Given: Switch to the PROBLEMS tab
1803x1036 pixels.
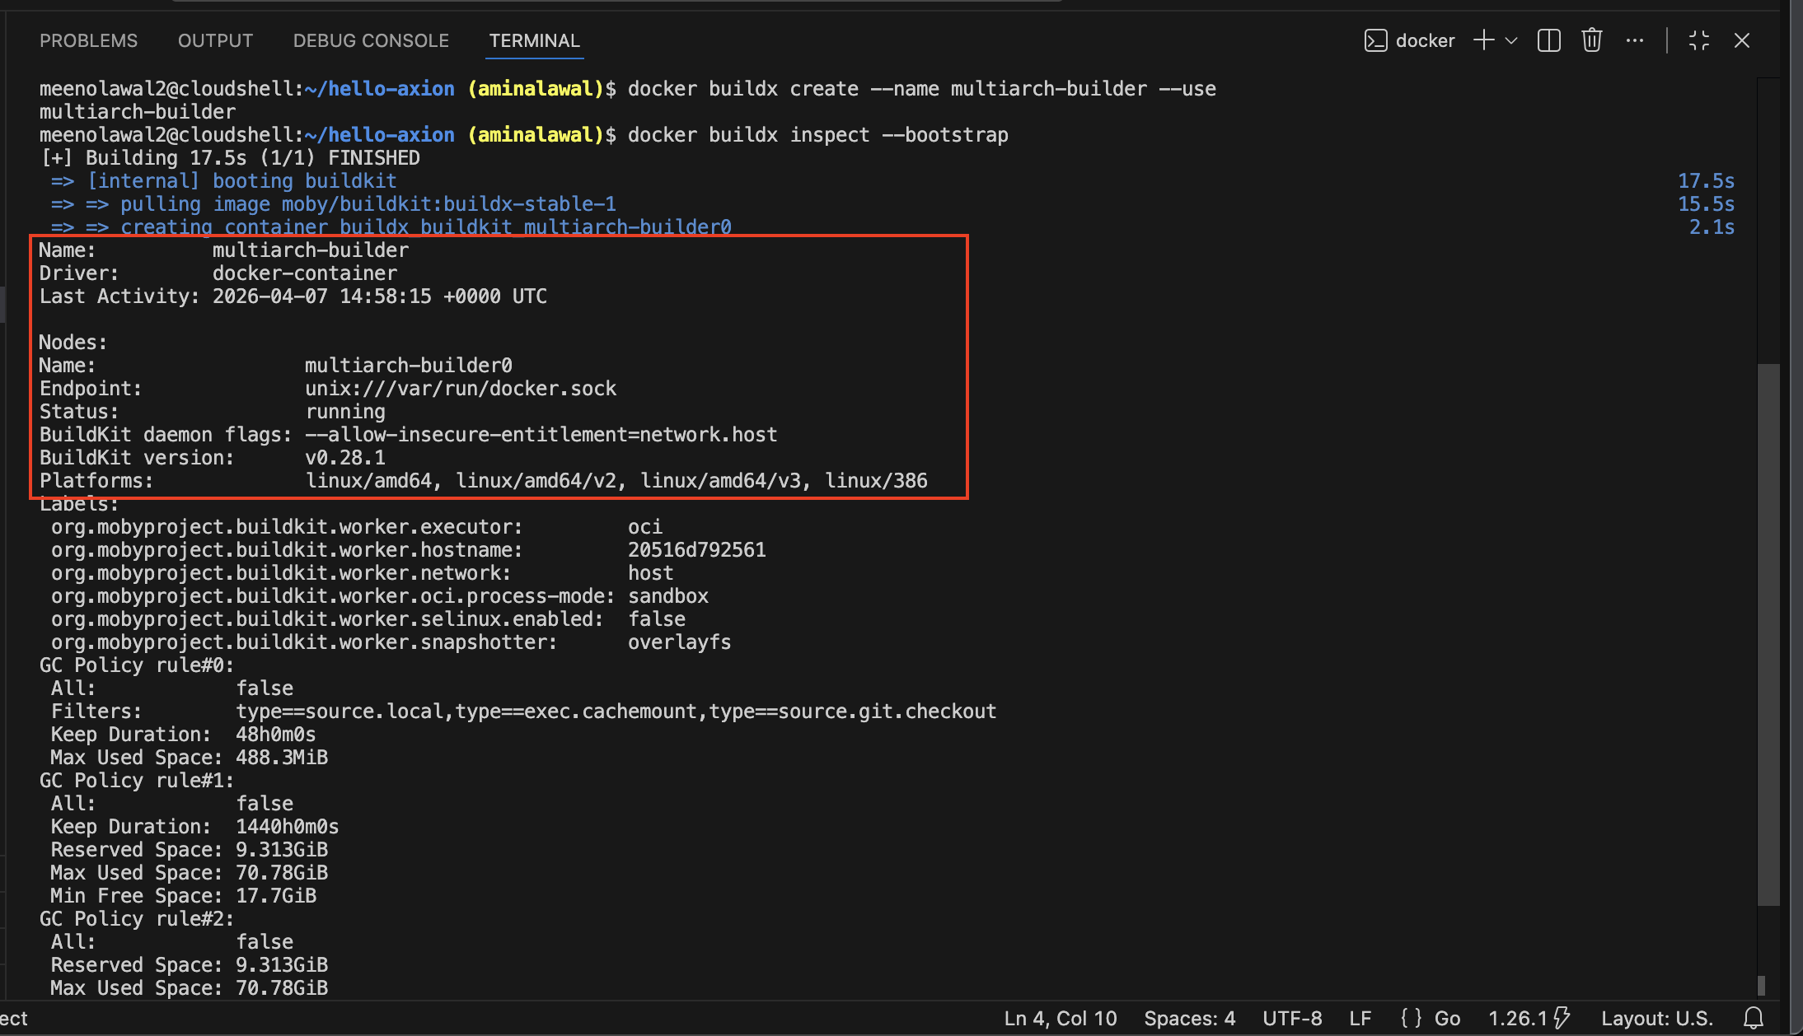Looking at the screenshot, I should tap(88, 40).
